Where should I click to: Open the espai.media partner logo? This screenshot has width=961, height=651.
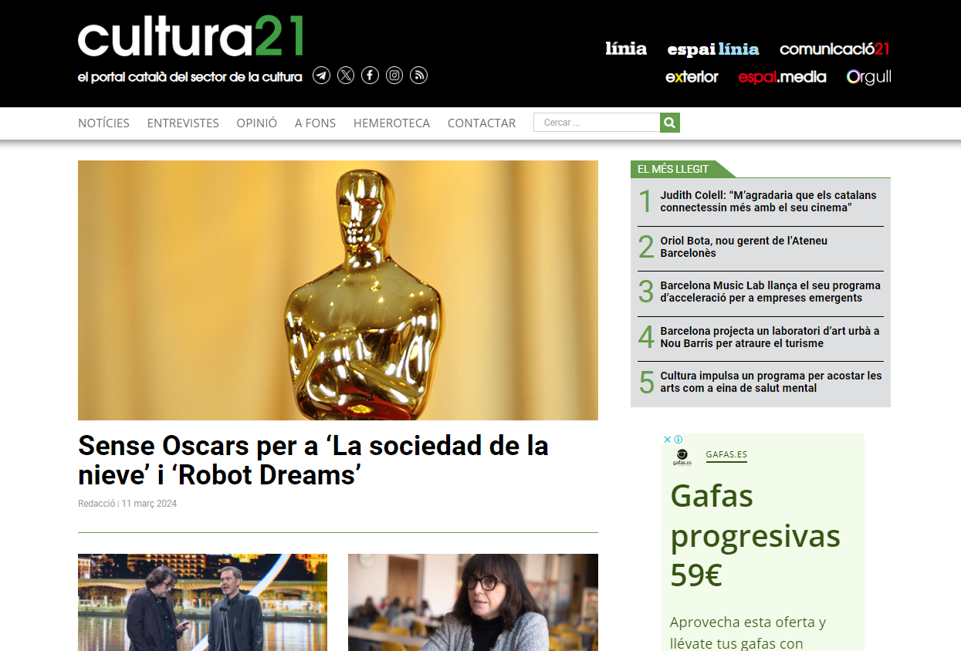click(x=782, y=77)
